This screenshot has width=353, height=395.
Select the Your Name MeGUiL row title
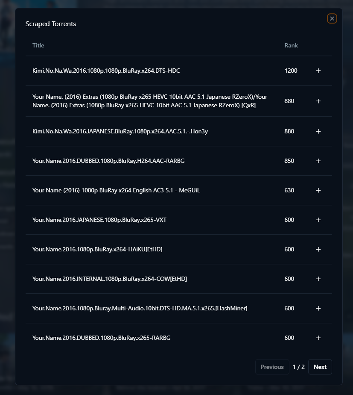click(x=116, y=190)
